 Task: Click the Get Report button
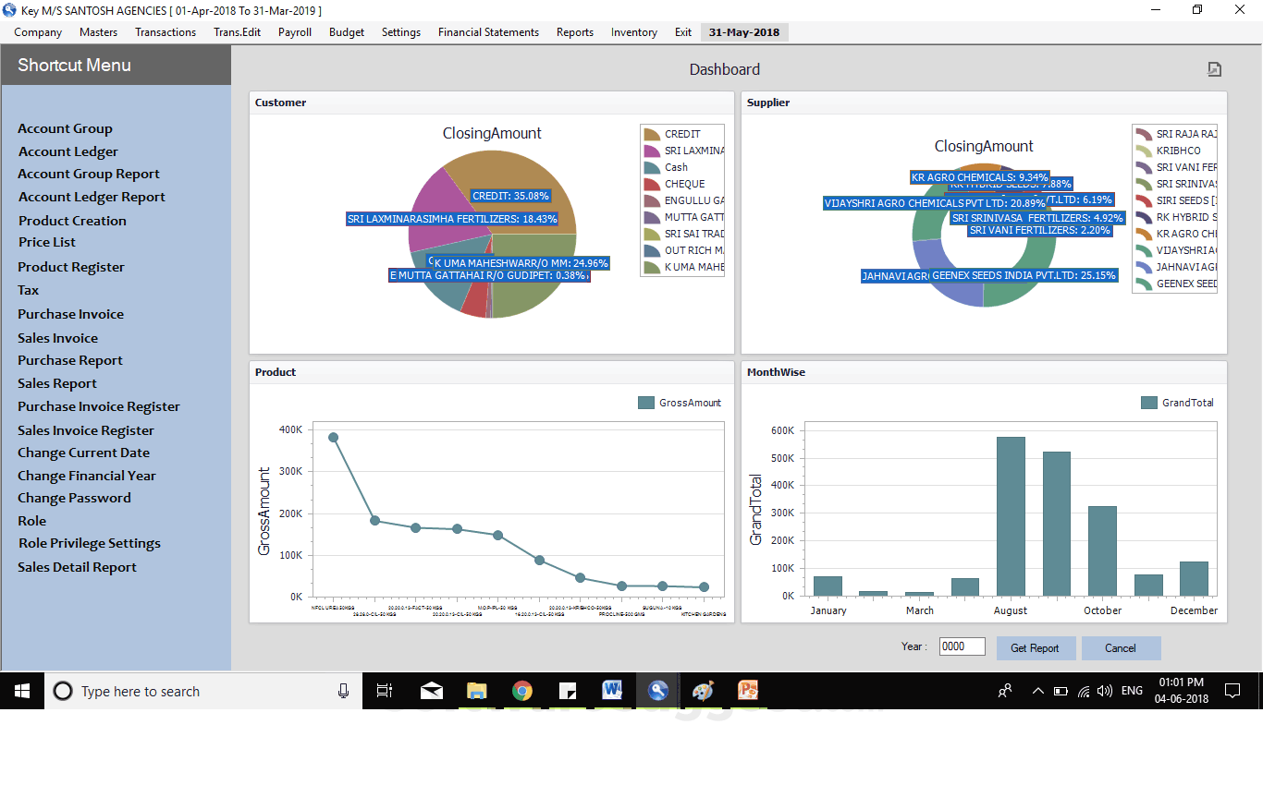(1036, 648)
